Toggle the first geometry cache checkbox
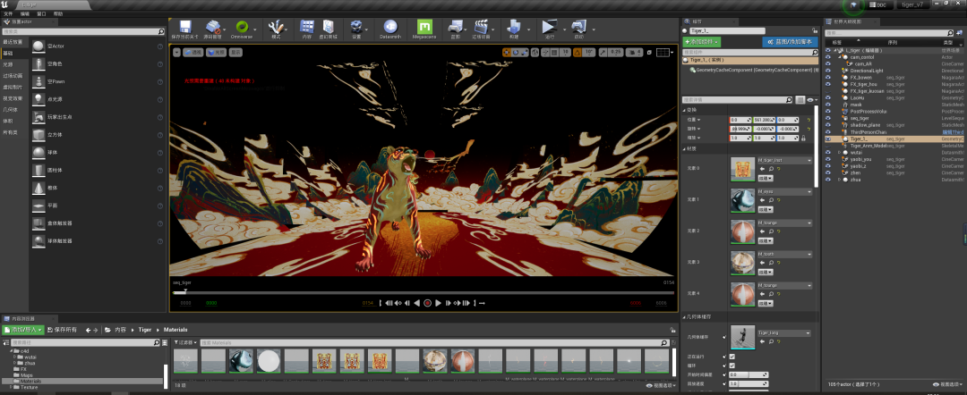Screen dimensions: 967x395 point(732,357)
